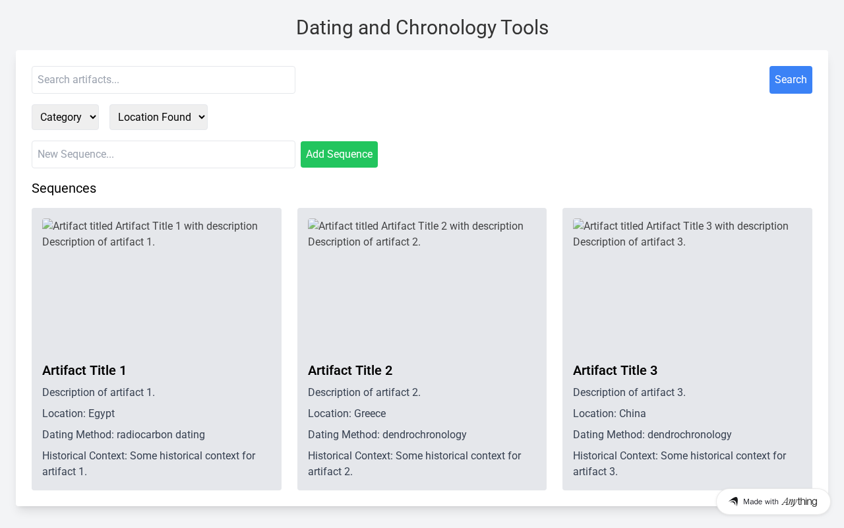844x528 pixels.
Task: Click the Artifact Title 3 heading
Action: coord(615,370)
